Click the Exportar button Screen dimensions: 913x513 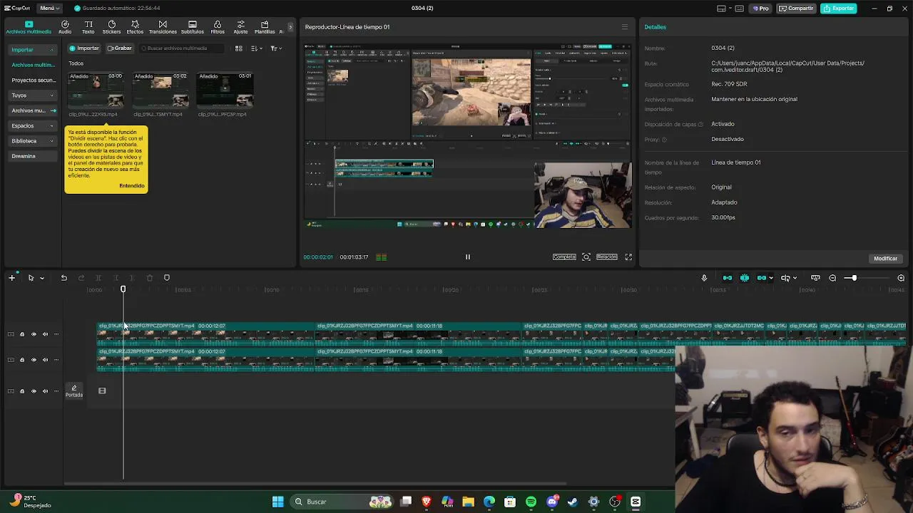click(839, 9)
